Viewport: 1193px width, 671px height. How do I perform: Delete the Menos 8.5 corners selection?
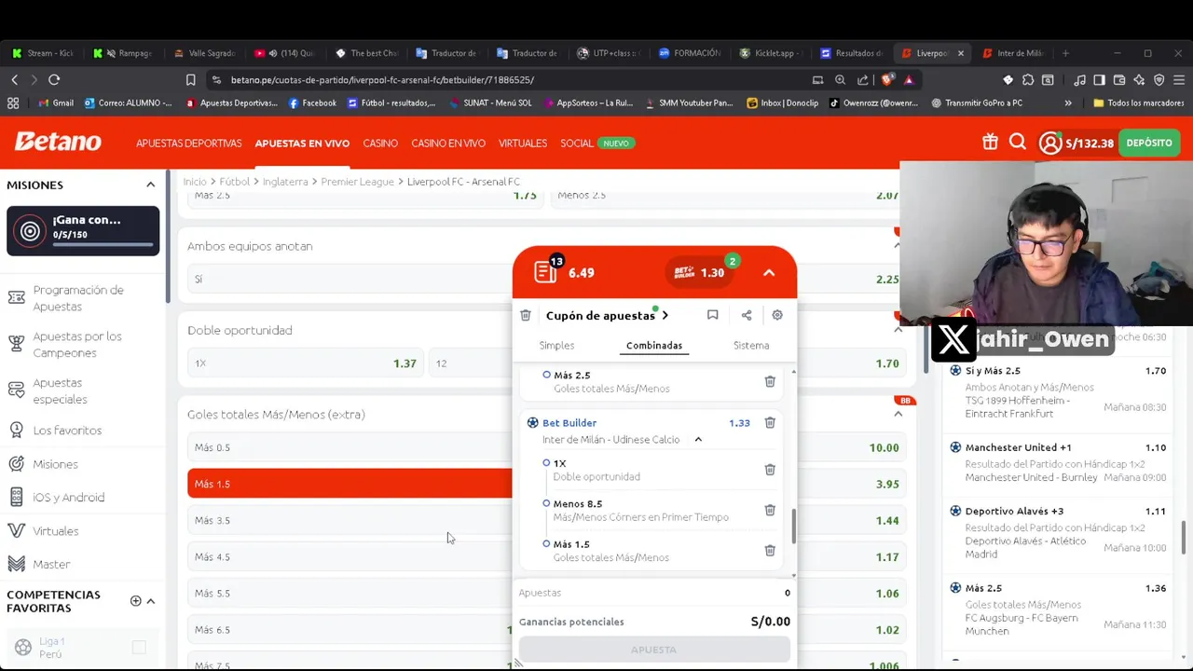(770, 510)
